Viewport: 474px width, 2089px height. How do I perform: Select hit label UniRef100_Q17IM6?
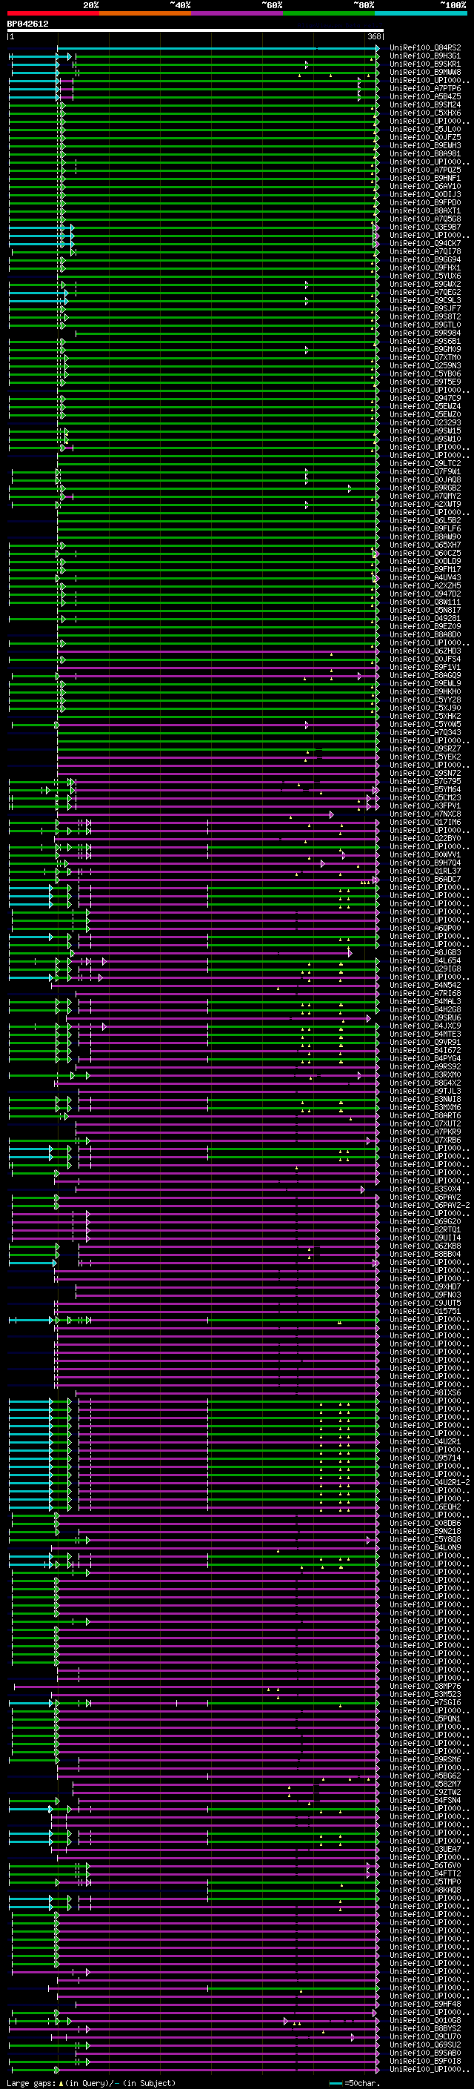click(425, 823)
